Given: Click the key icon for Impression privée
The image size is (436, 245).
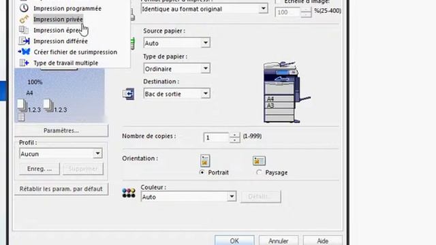Looking at the screenshot, I should [x=24, y=19].
